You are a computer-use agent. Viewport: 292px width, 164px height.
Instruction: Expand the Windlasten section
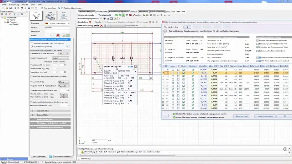coord(50,123)
